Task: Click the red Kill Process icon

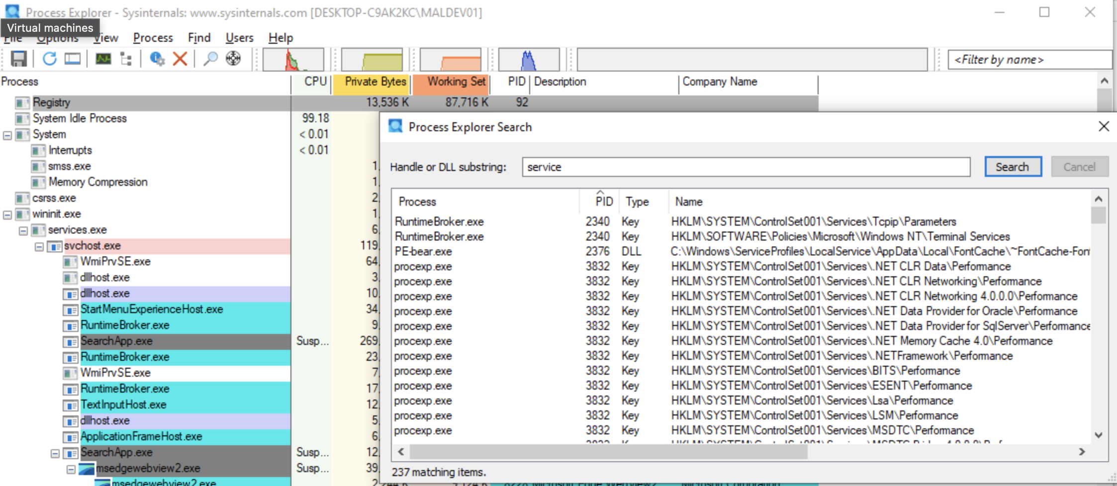Action: 180,59
